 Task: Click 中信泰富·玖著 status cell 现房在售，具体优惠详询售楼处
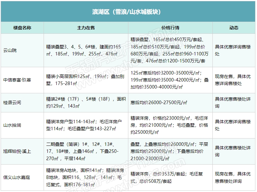pyautogui.click(x=234, y=80)
